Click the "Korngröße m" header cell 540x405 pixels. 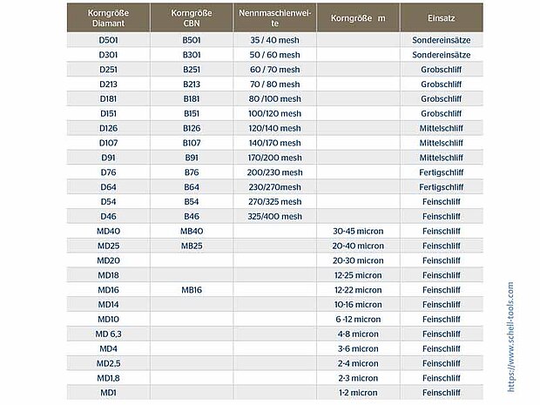358,17
